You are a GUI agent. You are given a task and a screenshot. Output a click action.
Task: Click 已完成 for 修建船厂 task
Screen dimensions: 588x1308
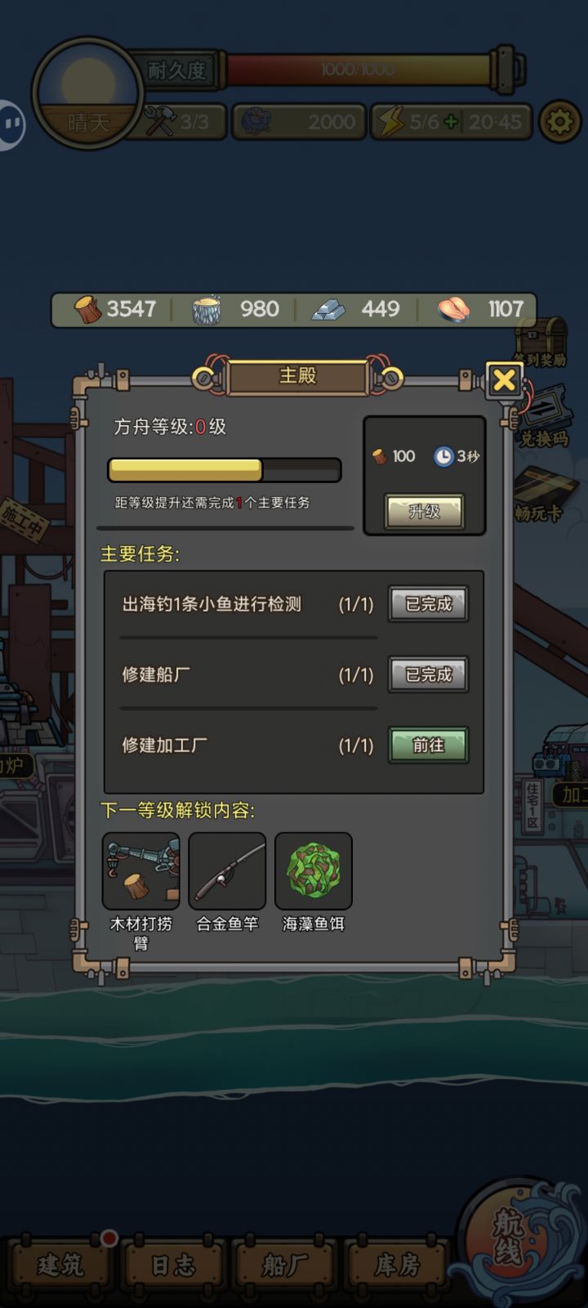[x=429, y=674]
